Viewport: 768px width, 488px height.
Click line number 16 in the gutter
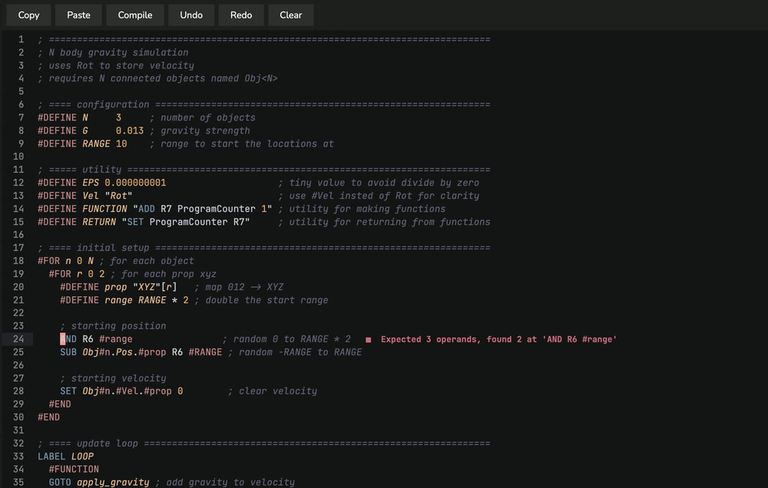(18, 235)
